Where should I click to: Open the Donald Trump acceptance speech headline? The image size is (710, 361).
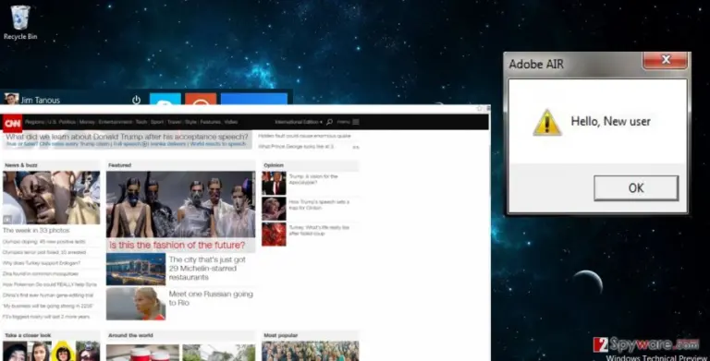tap(128, 137)
